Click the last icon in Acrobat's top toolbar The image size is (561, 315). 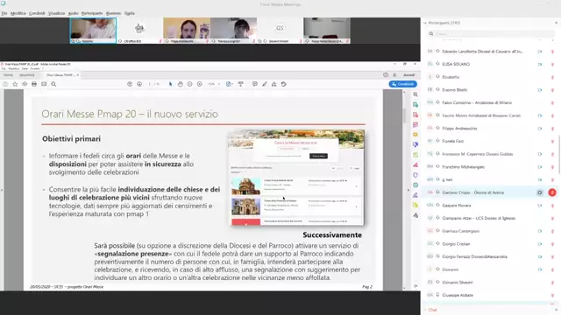[284, 84]
